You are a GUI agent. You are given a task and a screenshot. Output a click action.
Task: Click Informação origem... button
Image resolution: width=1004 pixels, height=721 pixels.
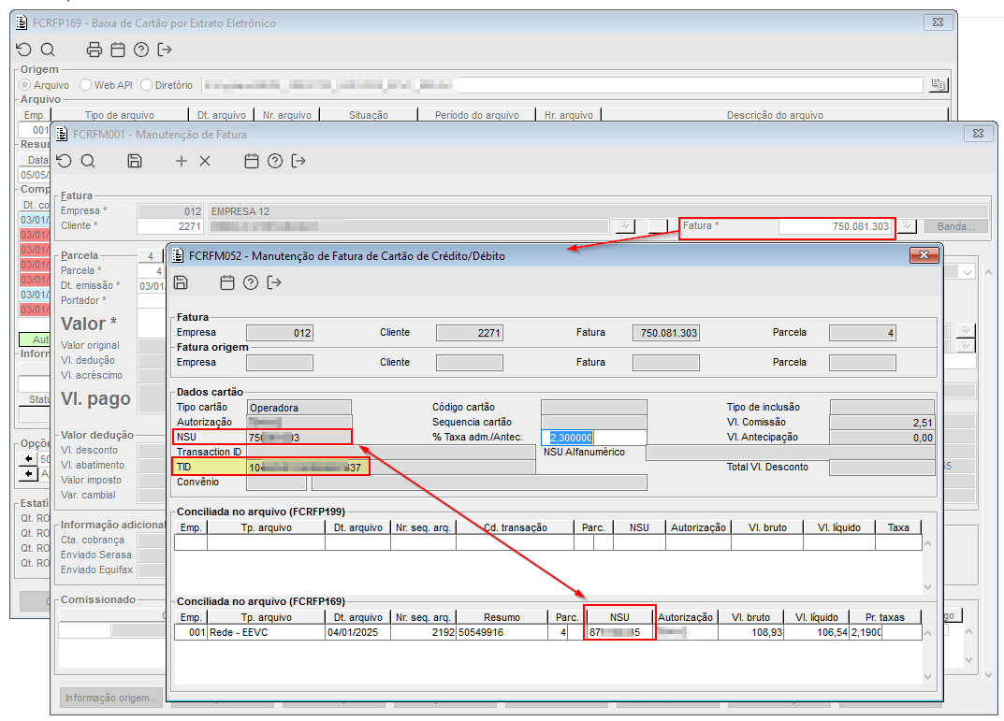pyautogui.click(x=111, y=698)
